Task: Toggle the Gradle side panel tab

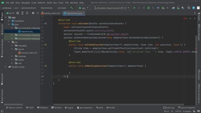Action: 199,16
